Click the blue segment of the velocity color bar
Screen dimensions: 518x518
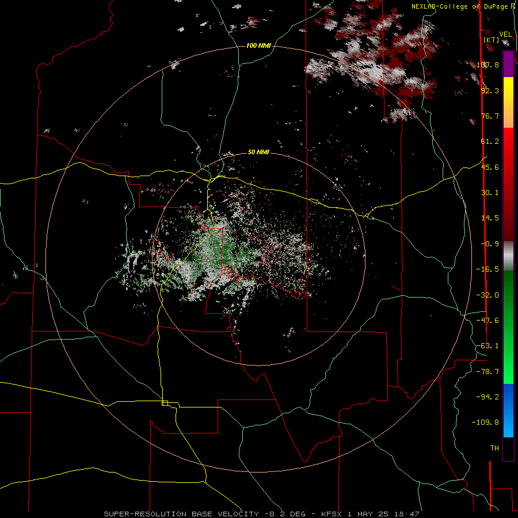click(x=508, y=410)
